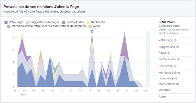Select Fil d'actualité benchmark link
The image size is (196, 103).
point(167,59)
